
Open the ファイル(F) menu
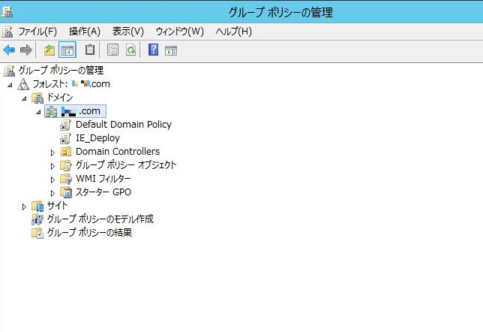(x=37, y=32)
